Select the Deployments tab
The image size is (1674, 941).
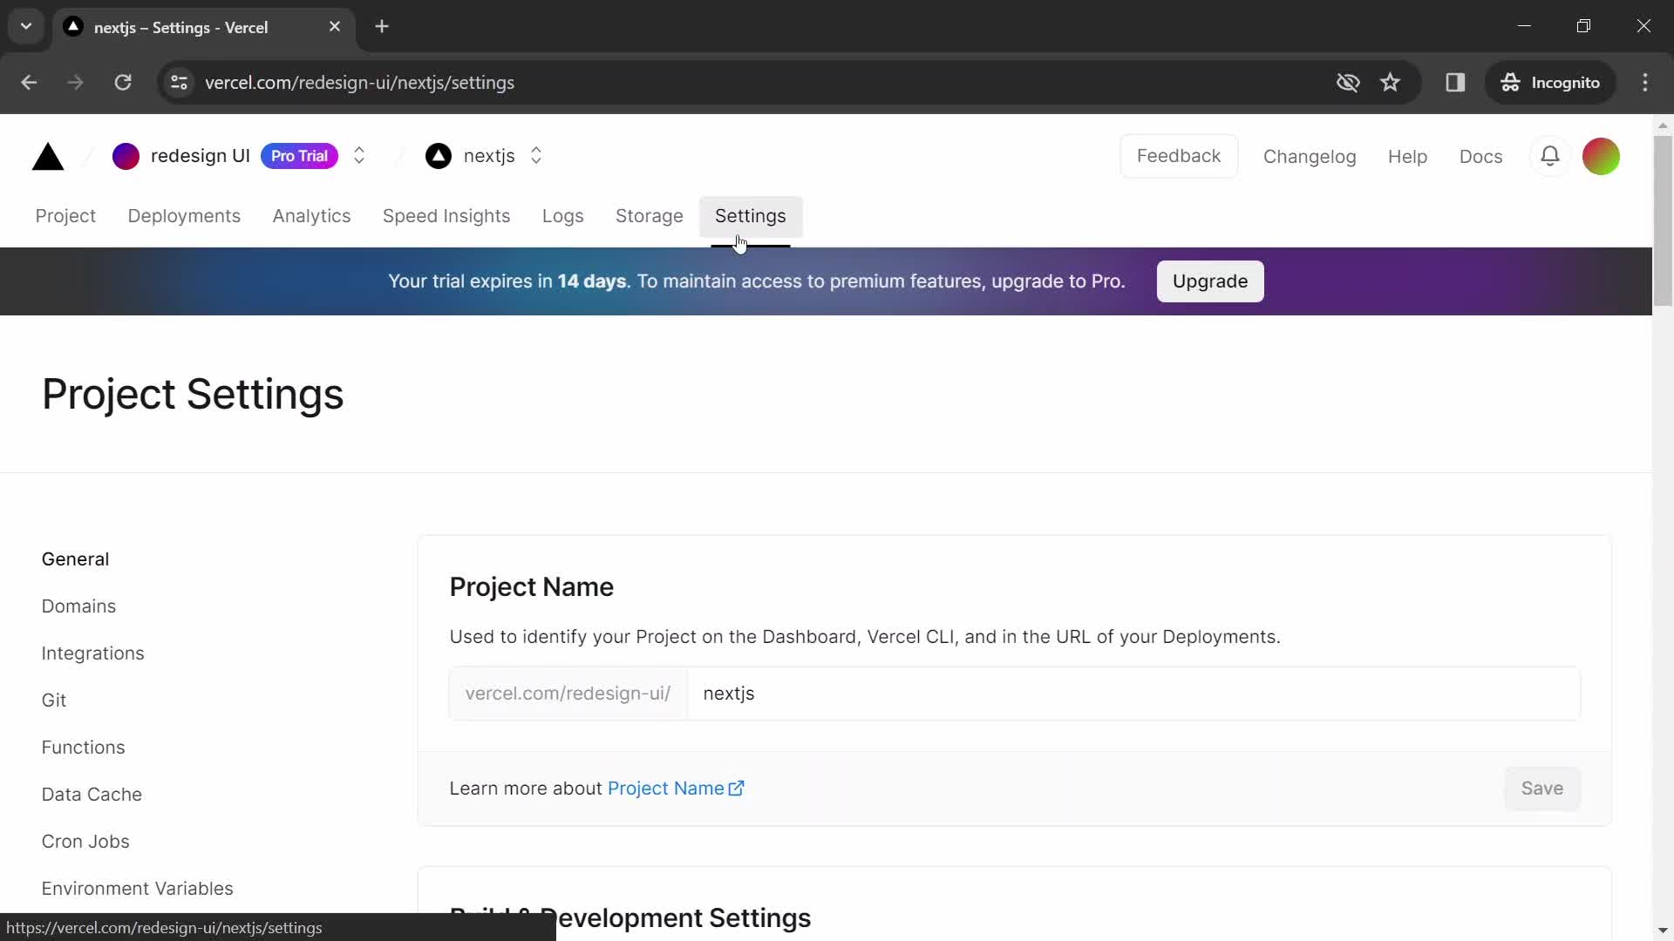(x=185, y=216)
